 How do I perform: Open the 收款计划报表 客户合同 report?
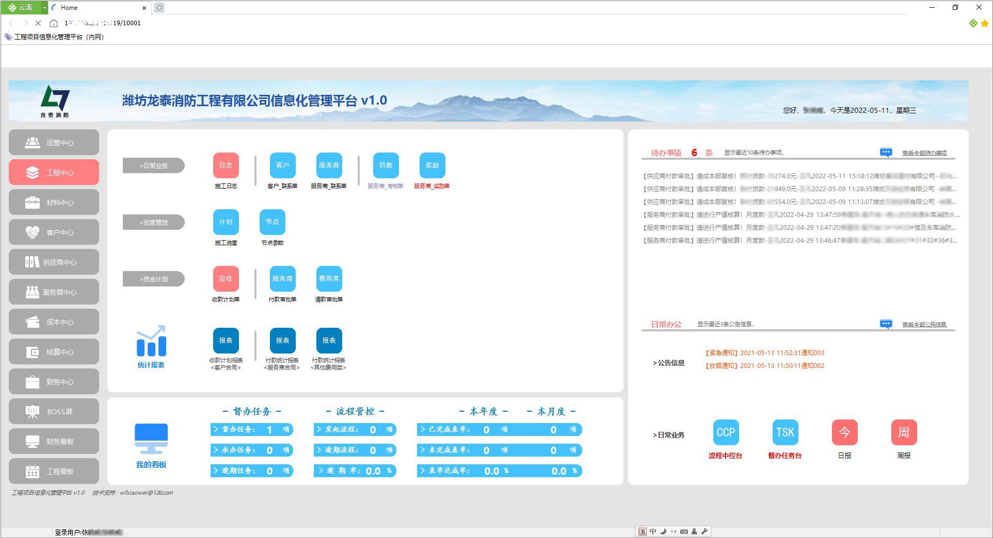click(226, 341)
